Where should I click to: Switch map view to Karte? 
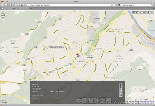pos(135,12)
